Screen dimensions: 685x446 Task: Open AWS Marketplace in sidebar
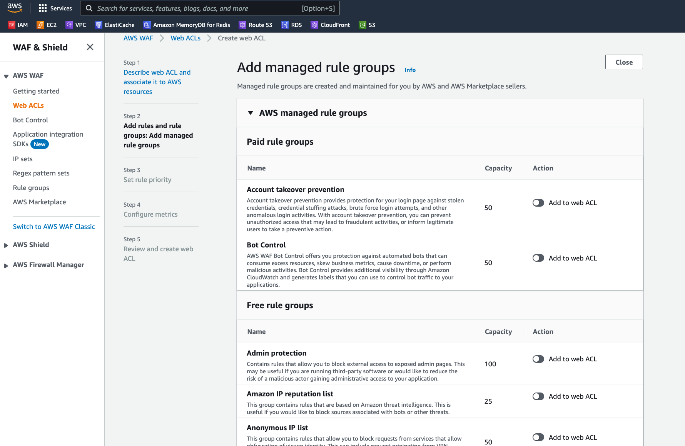click(x=39, y=202)
